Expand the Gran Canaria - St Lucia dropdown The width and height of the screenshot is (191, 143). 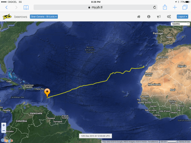pos(44,17)
